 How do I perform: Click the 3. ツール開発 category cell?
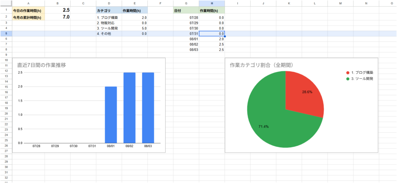(x=109, y=28)
